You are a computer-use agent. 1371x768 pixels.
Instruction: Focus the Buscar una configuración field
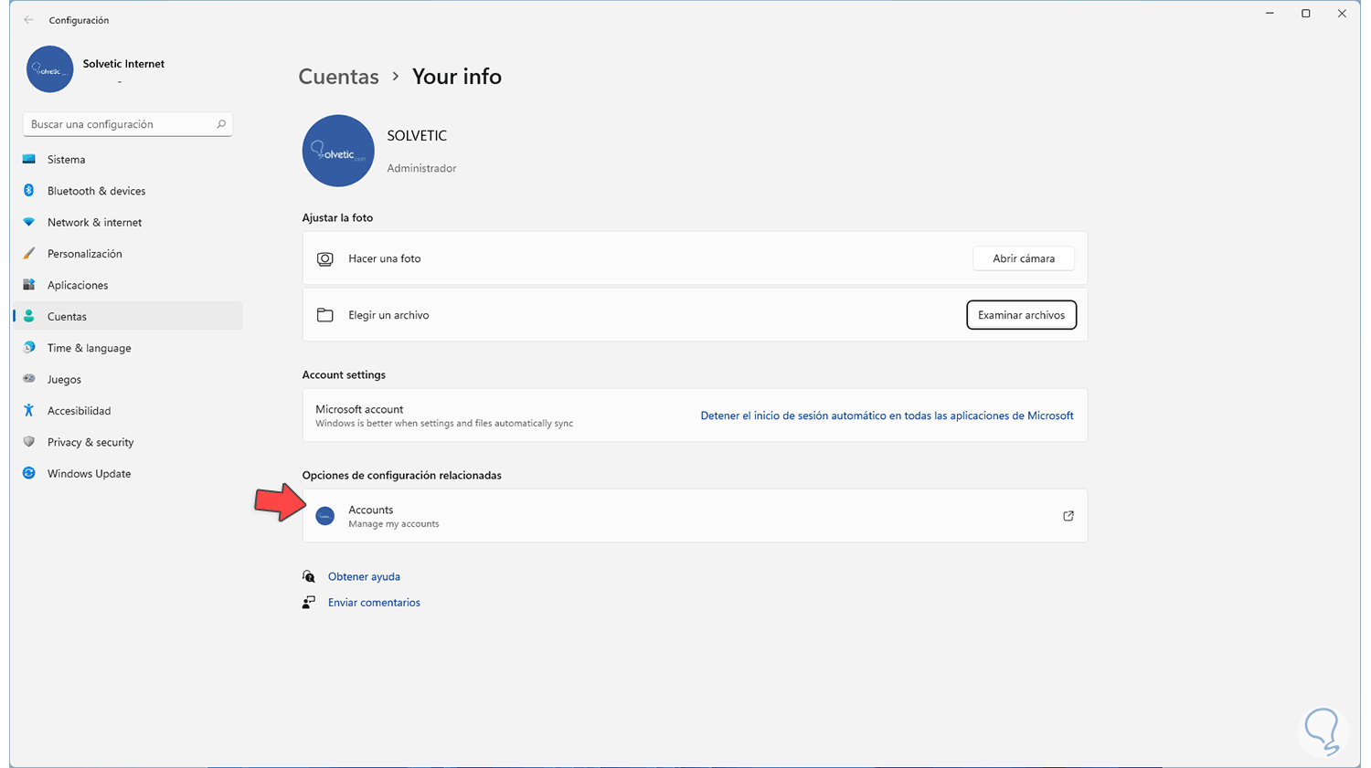click(x=119, y=124)
